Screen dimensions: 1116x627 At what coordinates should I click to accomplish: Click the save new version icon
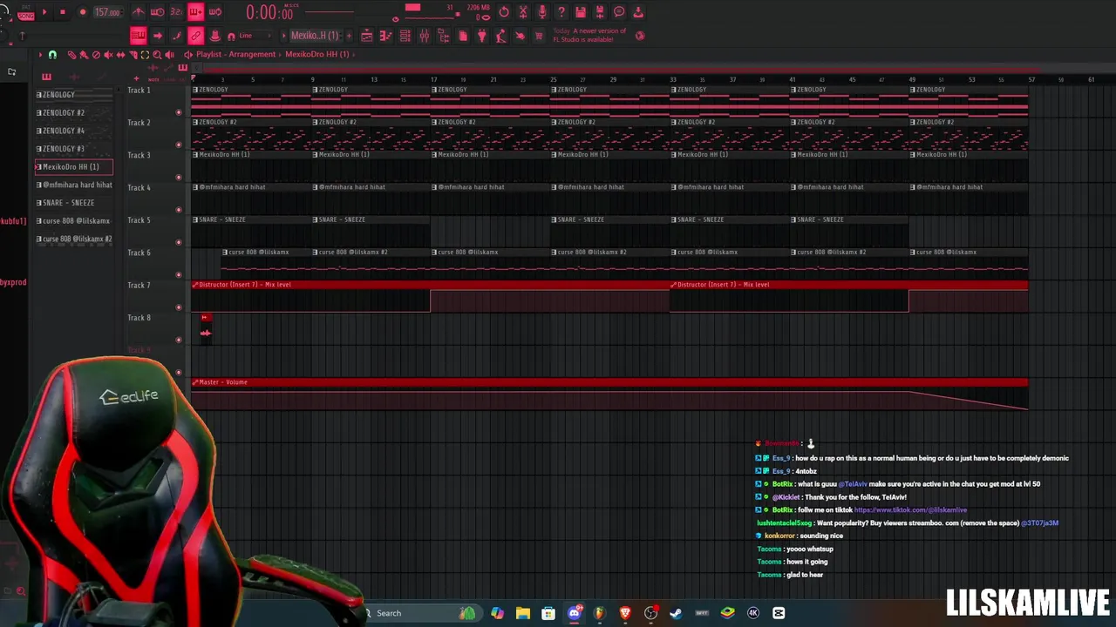599,12
